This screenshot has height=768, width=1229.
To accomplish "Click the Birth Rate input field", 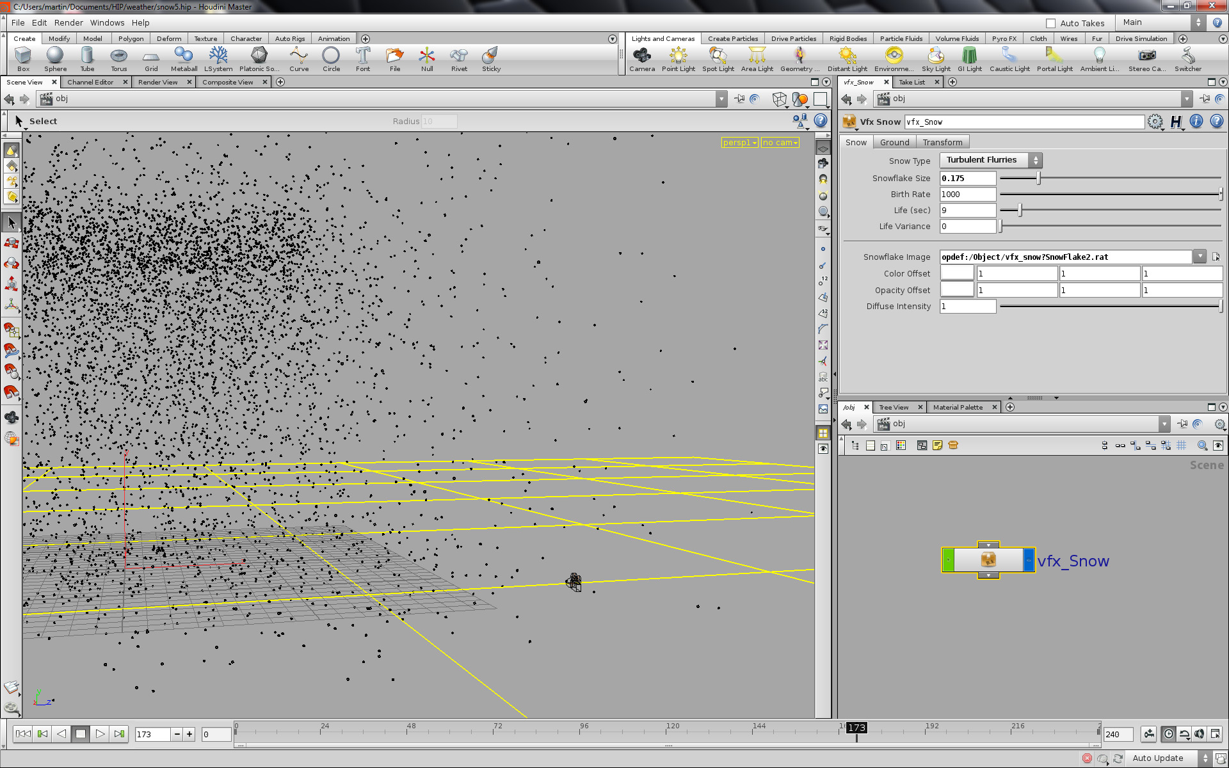I will click(967, 195).
